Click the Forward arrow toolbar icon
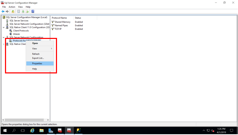The image size is (238, 135). (7, 11)
